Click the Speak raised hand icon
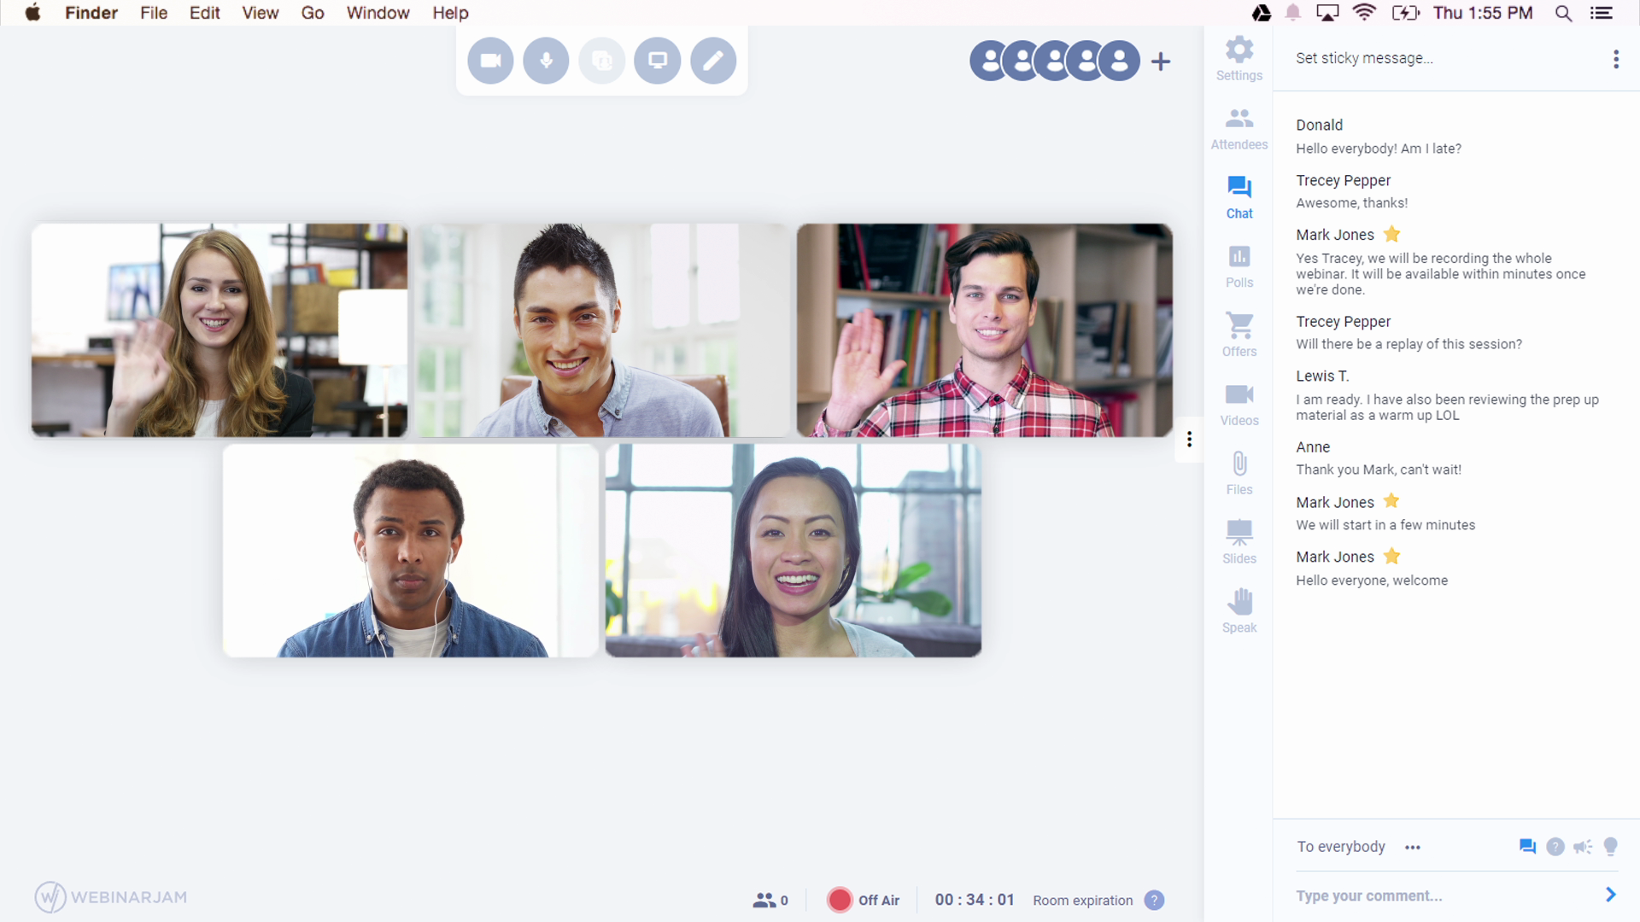Viewport: 1640px width, 922px height. click(1239, 611)
